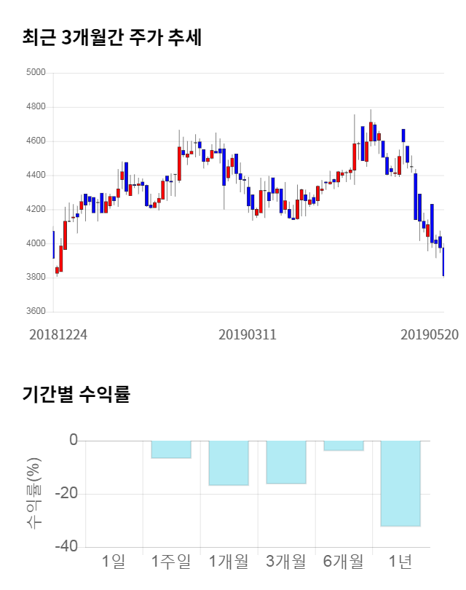Click the 20190520 date label
This screenshot has height=590, width=466.
click(430, 334)
